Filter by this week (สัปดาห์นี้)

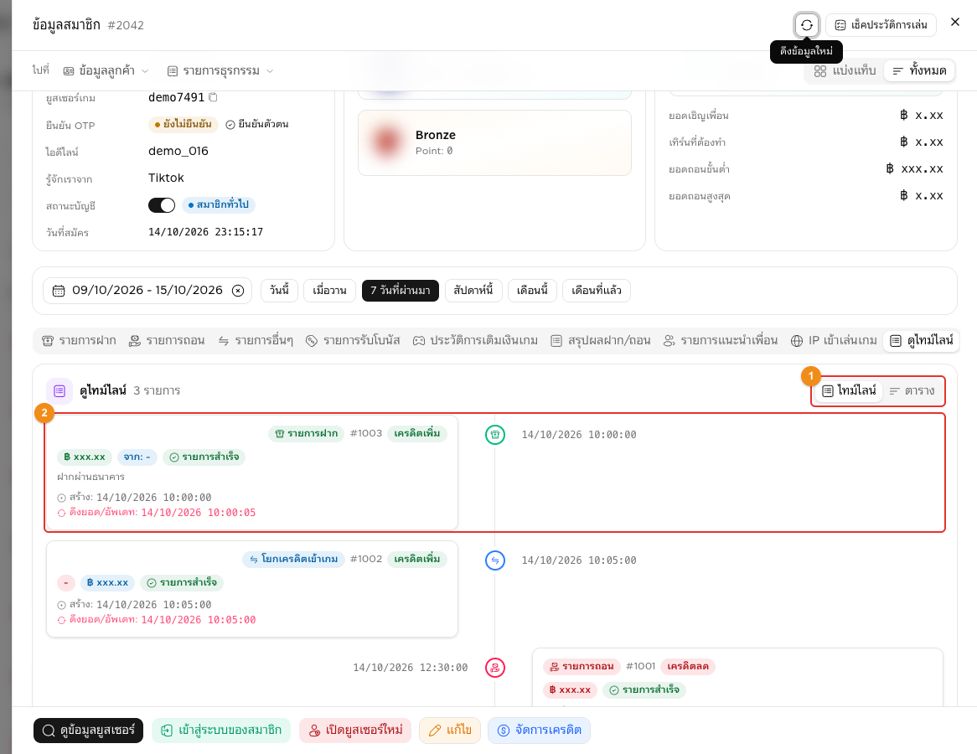tap(473, 291)
